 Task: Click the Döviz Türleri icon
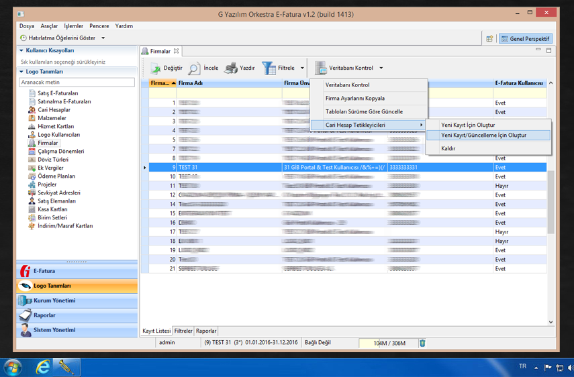click(32, 160)
